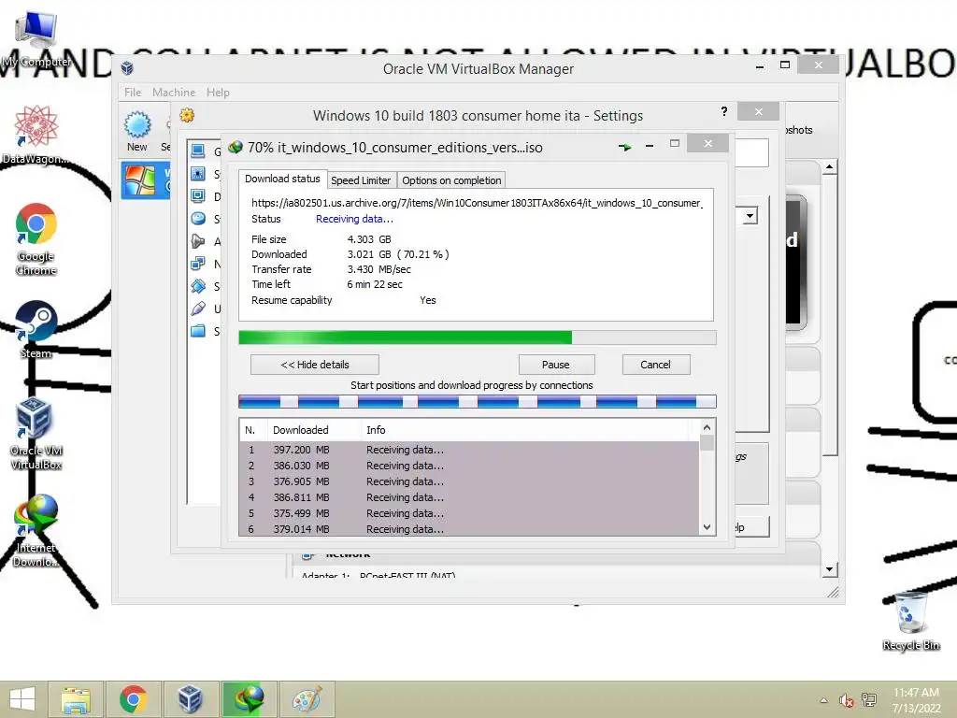
Task: Select the System settings category icon
Action: click(x=198, y=174)
